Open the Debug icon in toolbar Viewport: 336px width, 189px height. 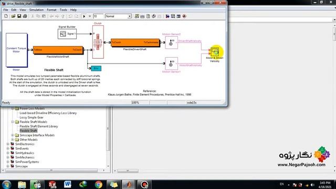(x=184, y=16)
